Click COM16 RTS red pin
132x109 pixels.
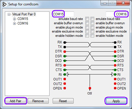(x=115, y=65)
